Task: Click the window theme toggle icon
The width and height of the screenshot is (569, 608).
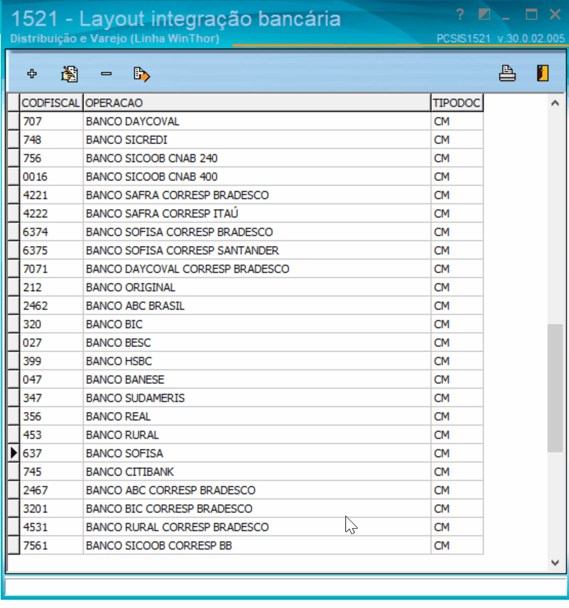Action: tap(484, 15)
